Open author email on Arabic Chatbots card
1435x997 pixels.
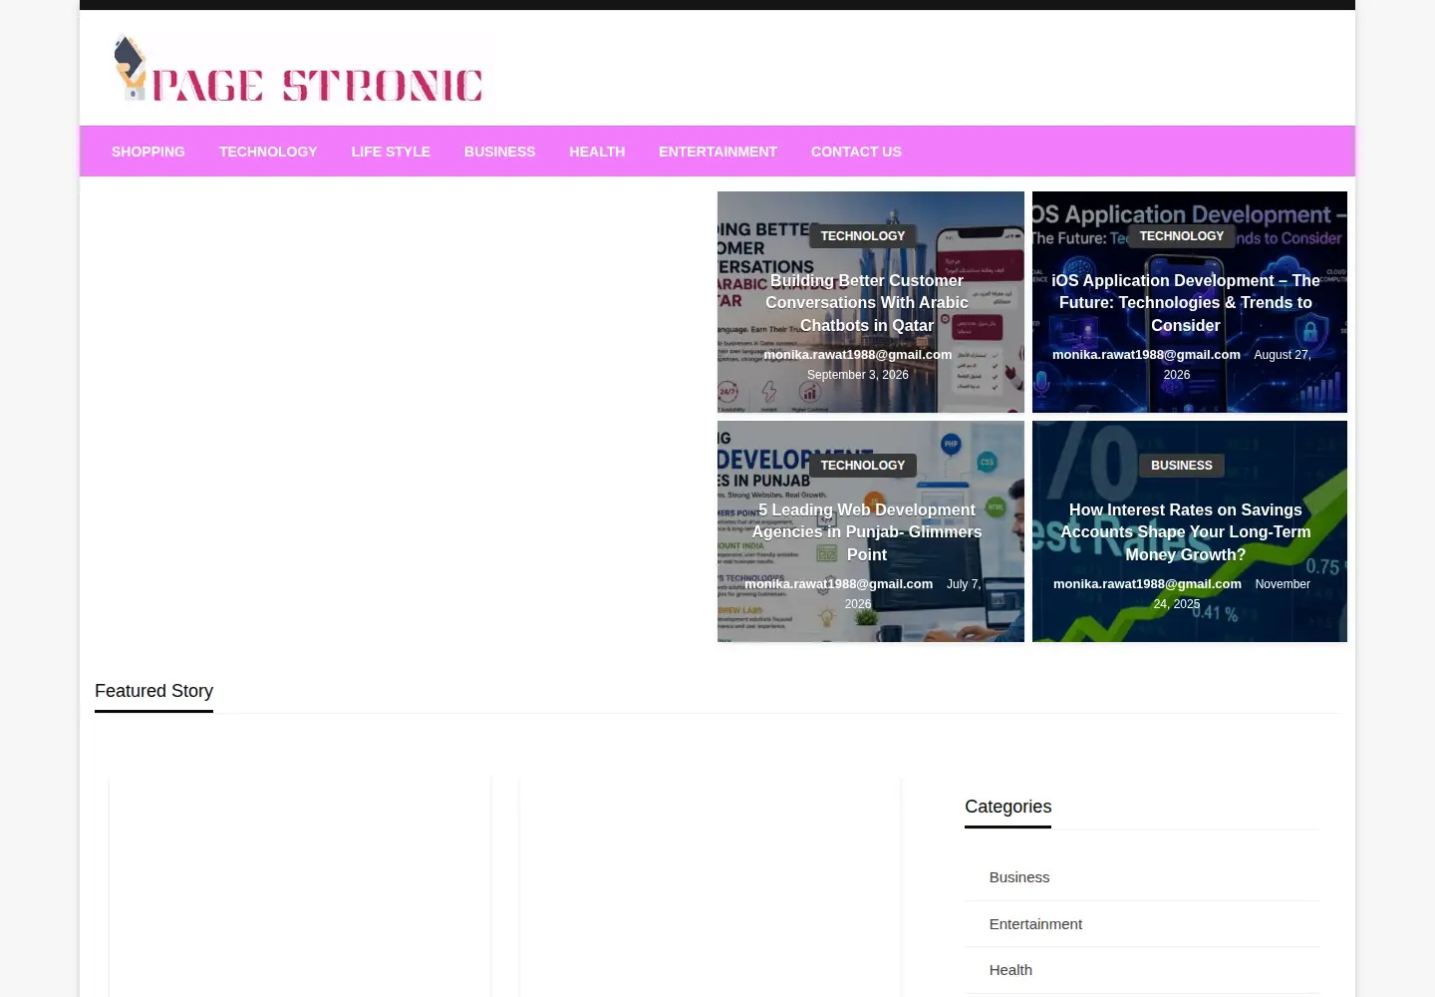pyautogui.click(x=858, y=355)
